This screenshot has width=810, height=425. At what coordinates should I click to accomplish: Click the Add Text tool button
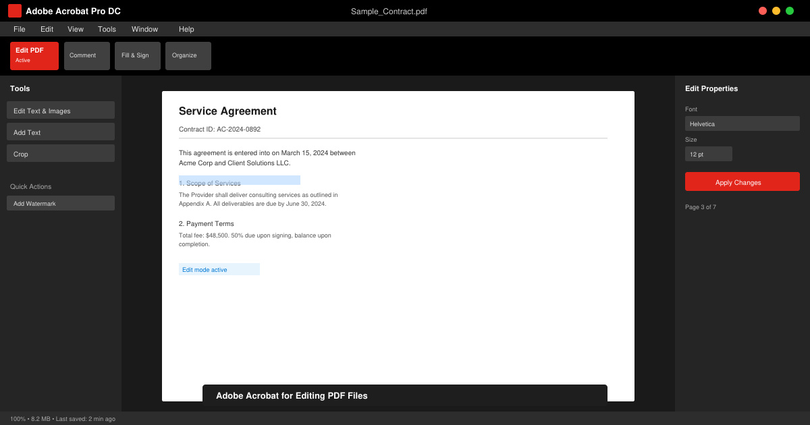point(61,132)
